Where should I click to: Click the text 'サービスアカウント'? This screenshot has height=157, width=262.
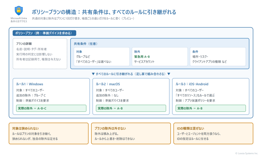(144, 61)
